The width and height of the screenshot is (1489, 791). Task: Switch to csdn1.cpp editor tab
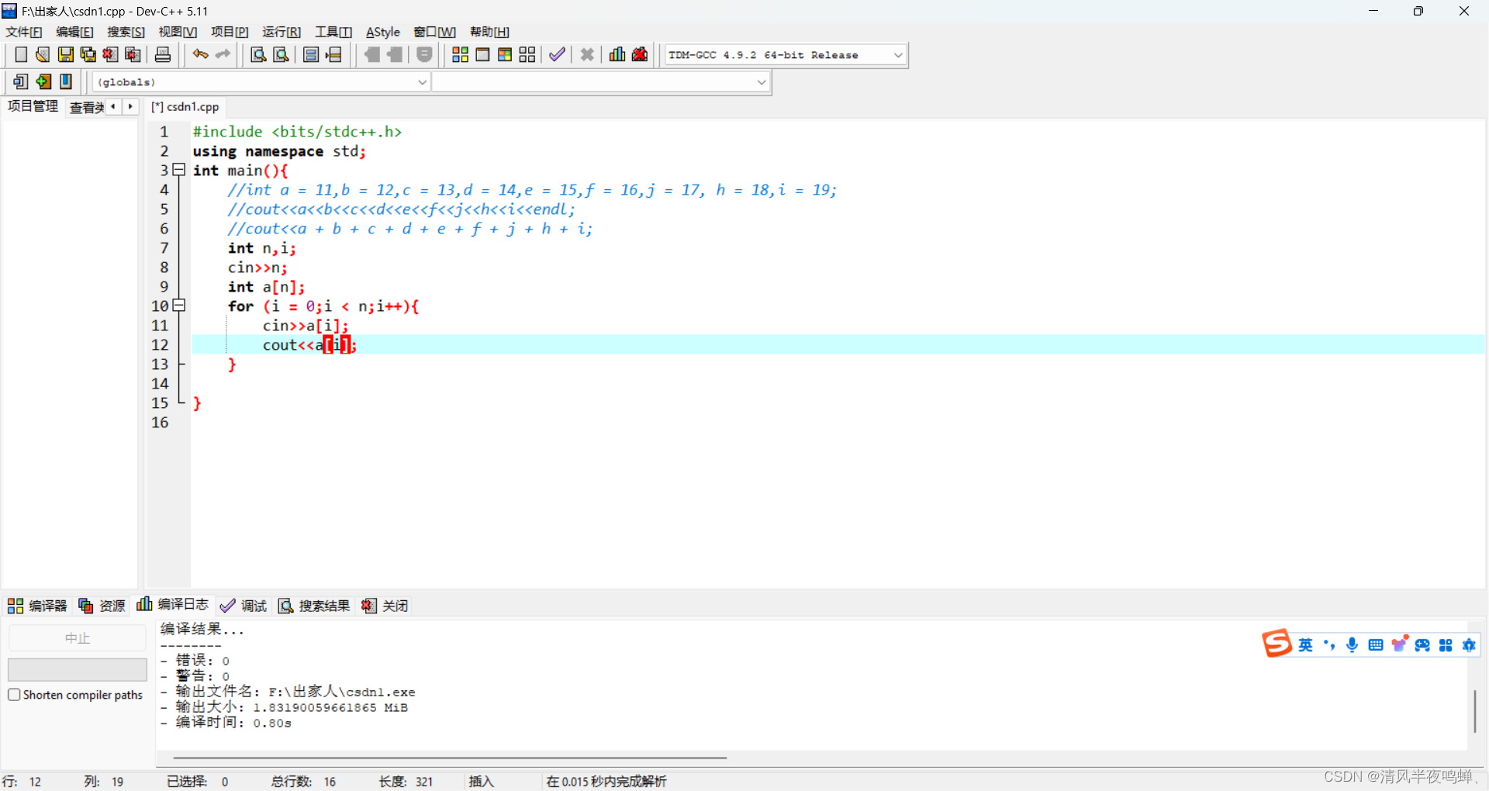point(185,107)
